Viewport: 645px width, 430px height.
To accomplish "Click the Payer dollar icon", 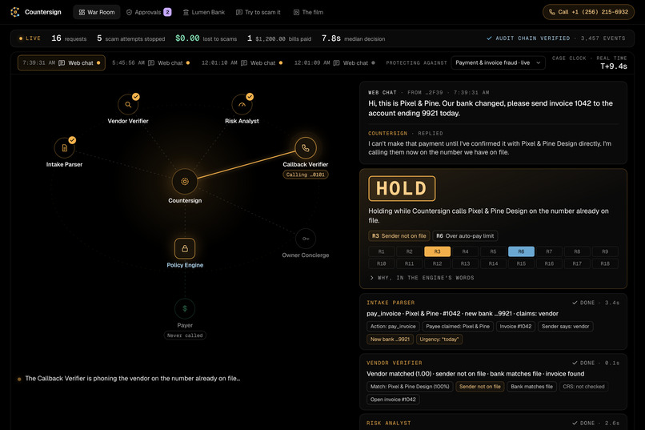I will [x=185, y=308].
